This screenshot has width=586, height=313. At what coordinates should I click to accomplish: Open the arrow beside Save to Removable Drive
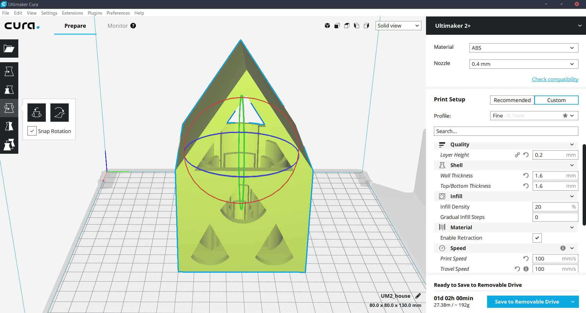click(x=573, y=302)
